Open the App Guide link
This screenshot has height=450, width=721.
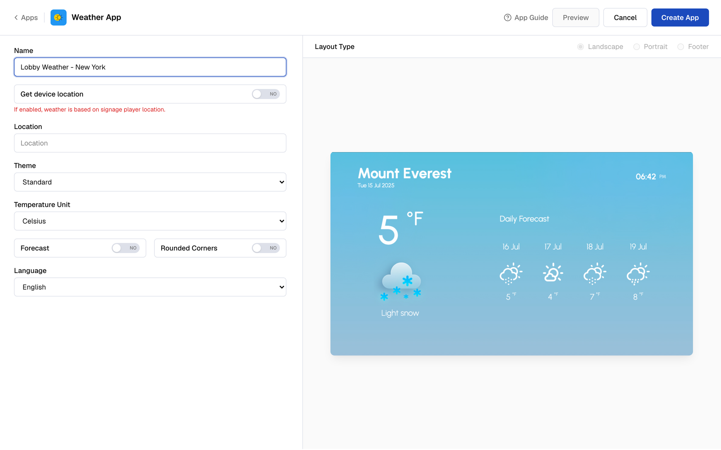tap(526, 18)
